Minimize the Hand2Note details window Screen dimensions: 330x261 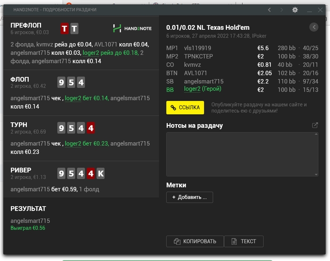tap(309, 10)
